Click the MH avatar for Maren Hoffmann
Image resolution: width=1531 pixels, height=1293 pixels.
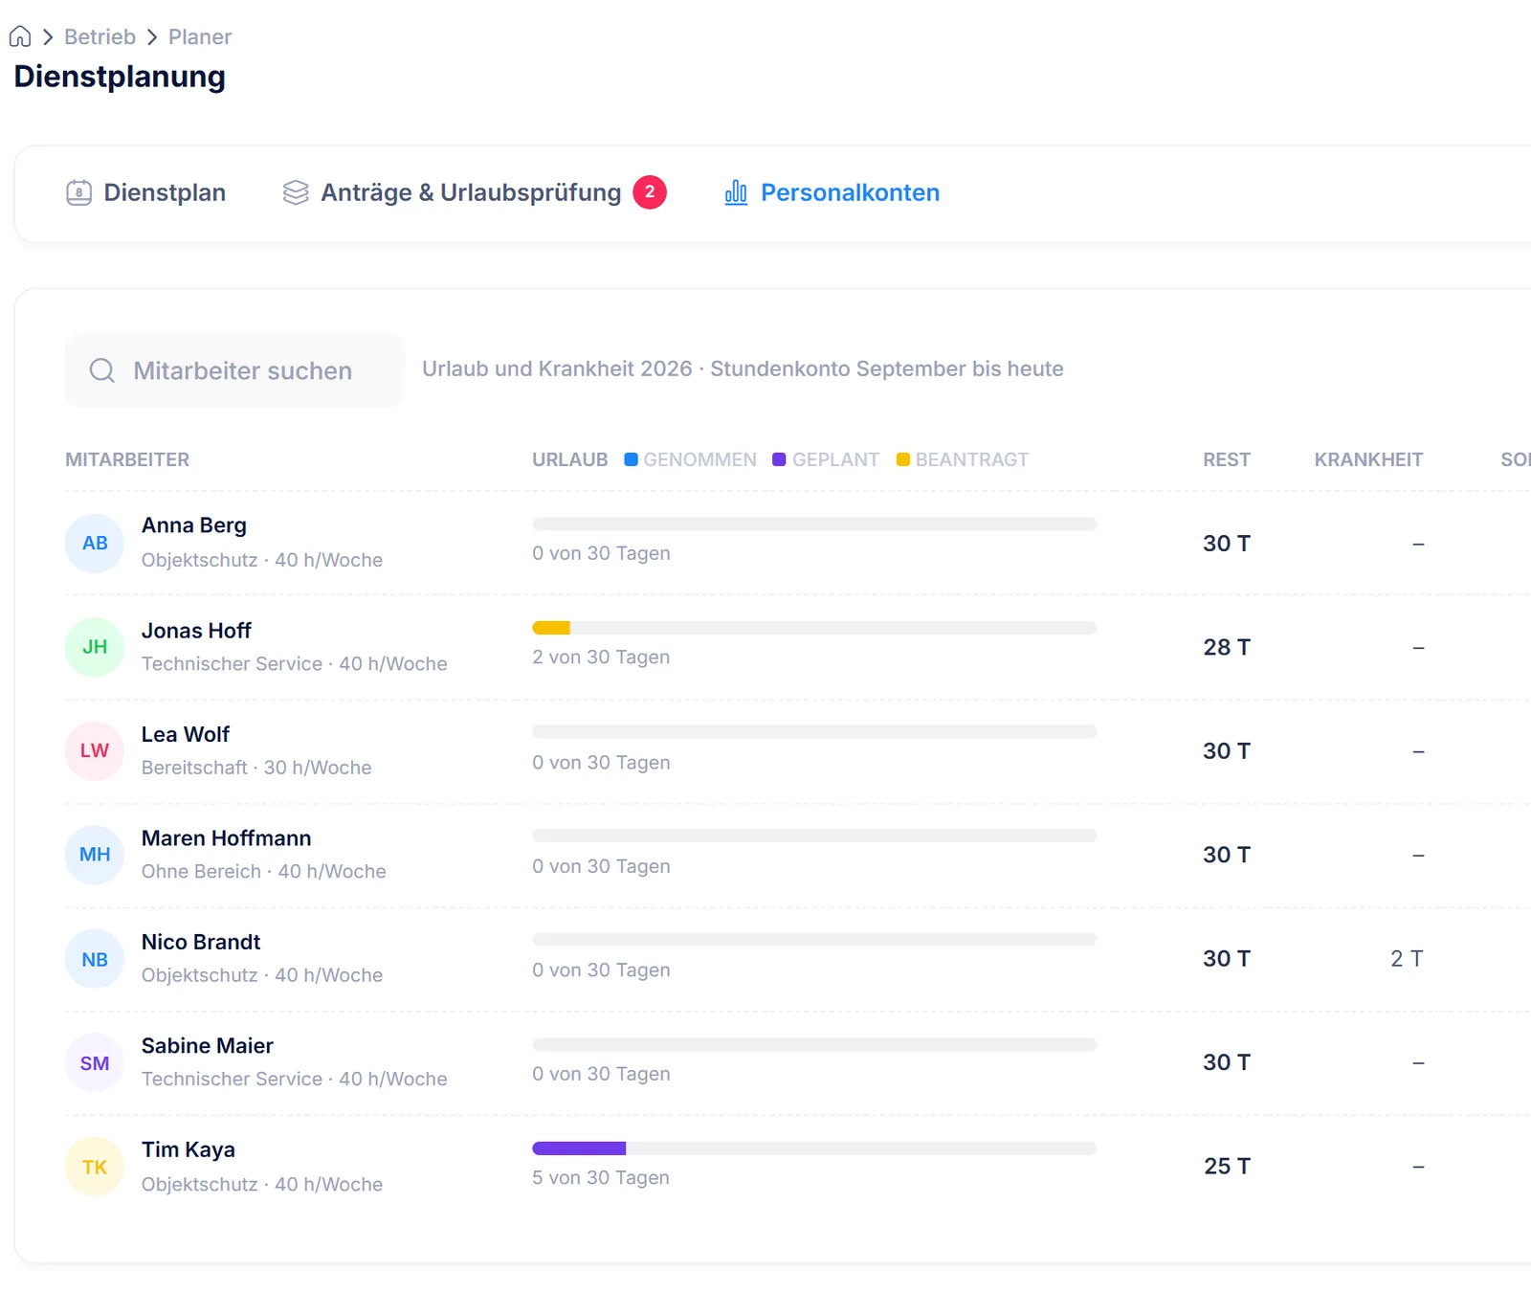tap(95, 855)
